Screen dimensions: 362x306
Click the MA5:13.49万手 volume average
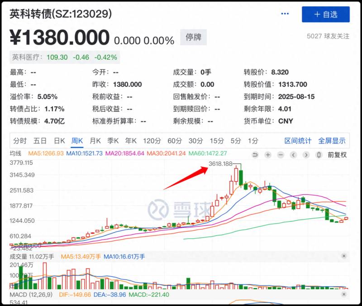tap(81, 257)
